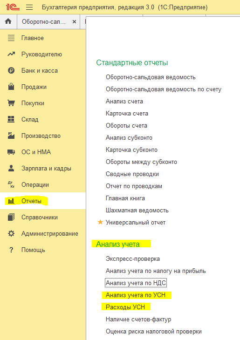
Task: Open the Главная книга report
Action: (x=125, y=198)
